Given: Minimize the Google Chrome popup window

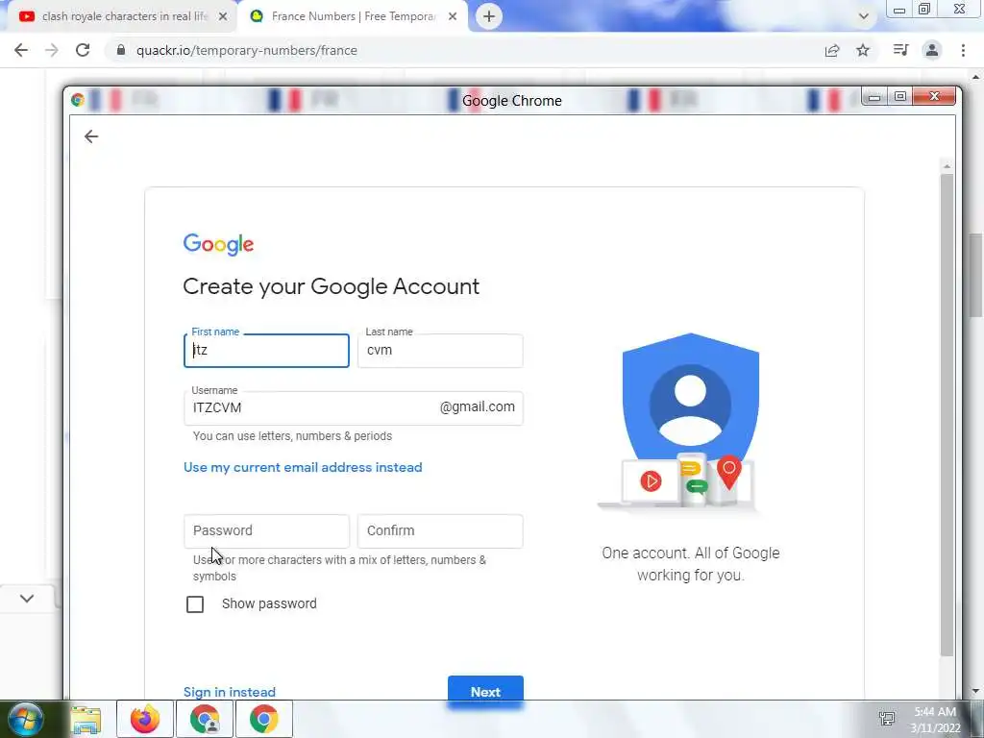Looking at the screenshot, I should [874, 97].
